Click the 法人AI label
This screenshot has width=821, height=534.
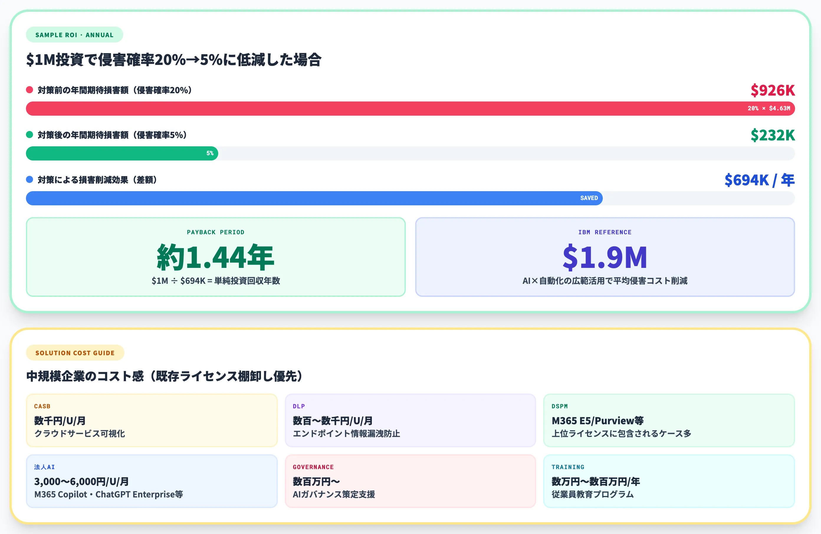pos(45,467)
